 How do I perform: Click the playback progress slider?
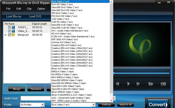pyautogui.click(x=141, y=73)
